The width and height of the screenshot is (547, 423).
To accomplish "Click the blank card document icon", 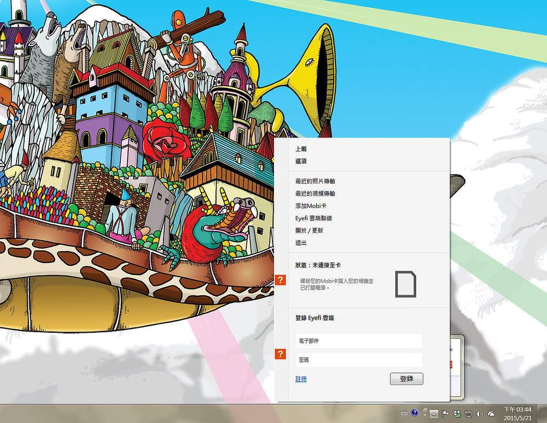I will [406, 284].
